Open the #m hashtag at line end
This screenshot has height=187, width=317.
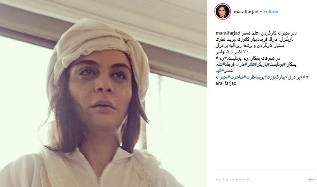[306, 77]
